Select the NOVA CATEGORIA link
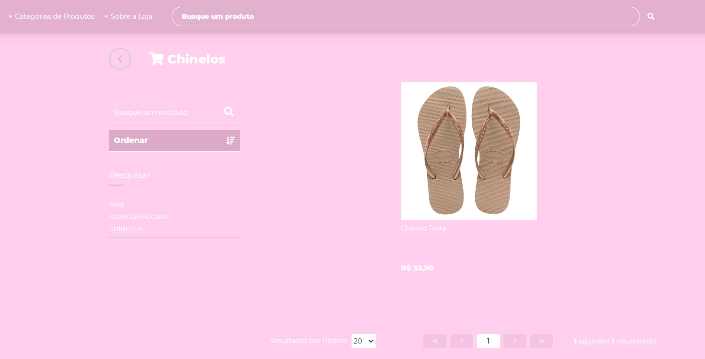Image resolution: width=705 pixels, height=359 pixels. coord(138,217)
